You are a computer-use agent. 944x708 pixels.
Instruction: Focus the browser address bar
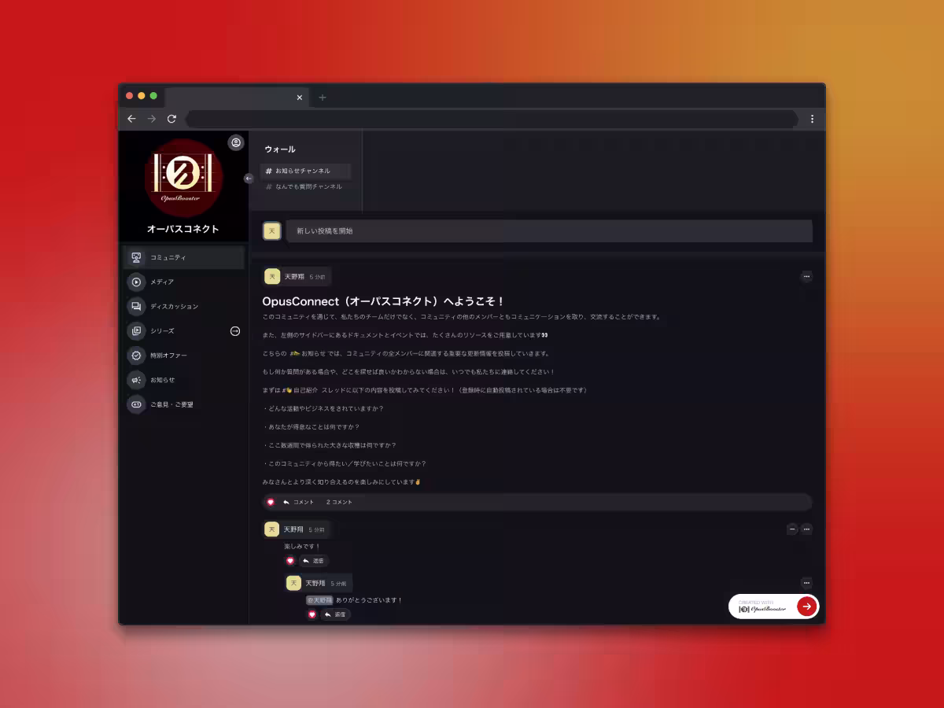[492, 119]
